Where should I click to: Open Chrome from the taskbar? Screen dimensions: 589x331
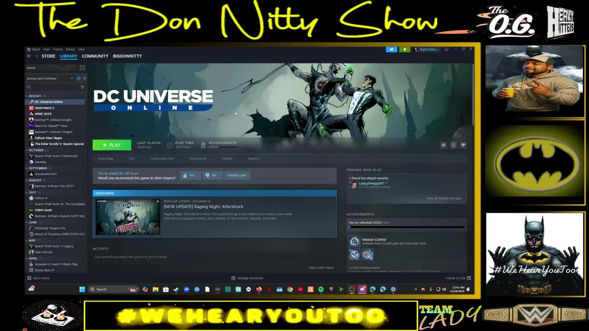290,289
